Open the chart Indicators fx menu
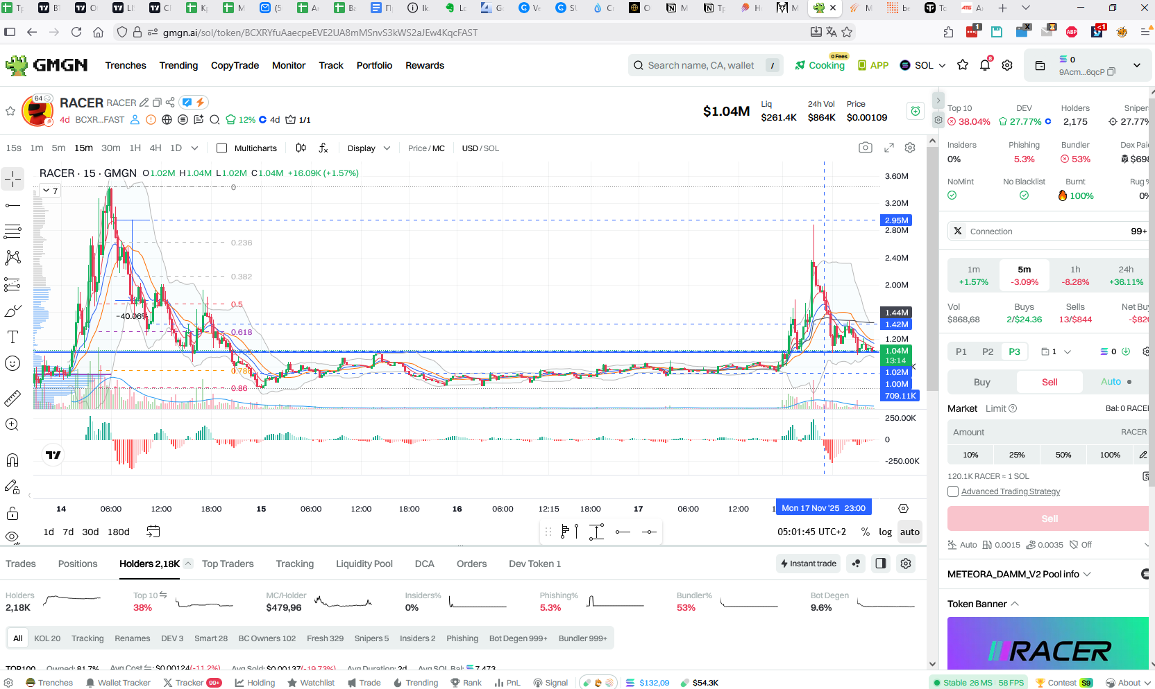 (x=323, y=148)
